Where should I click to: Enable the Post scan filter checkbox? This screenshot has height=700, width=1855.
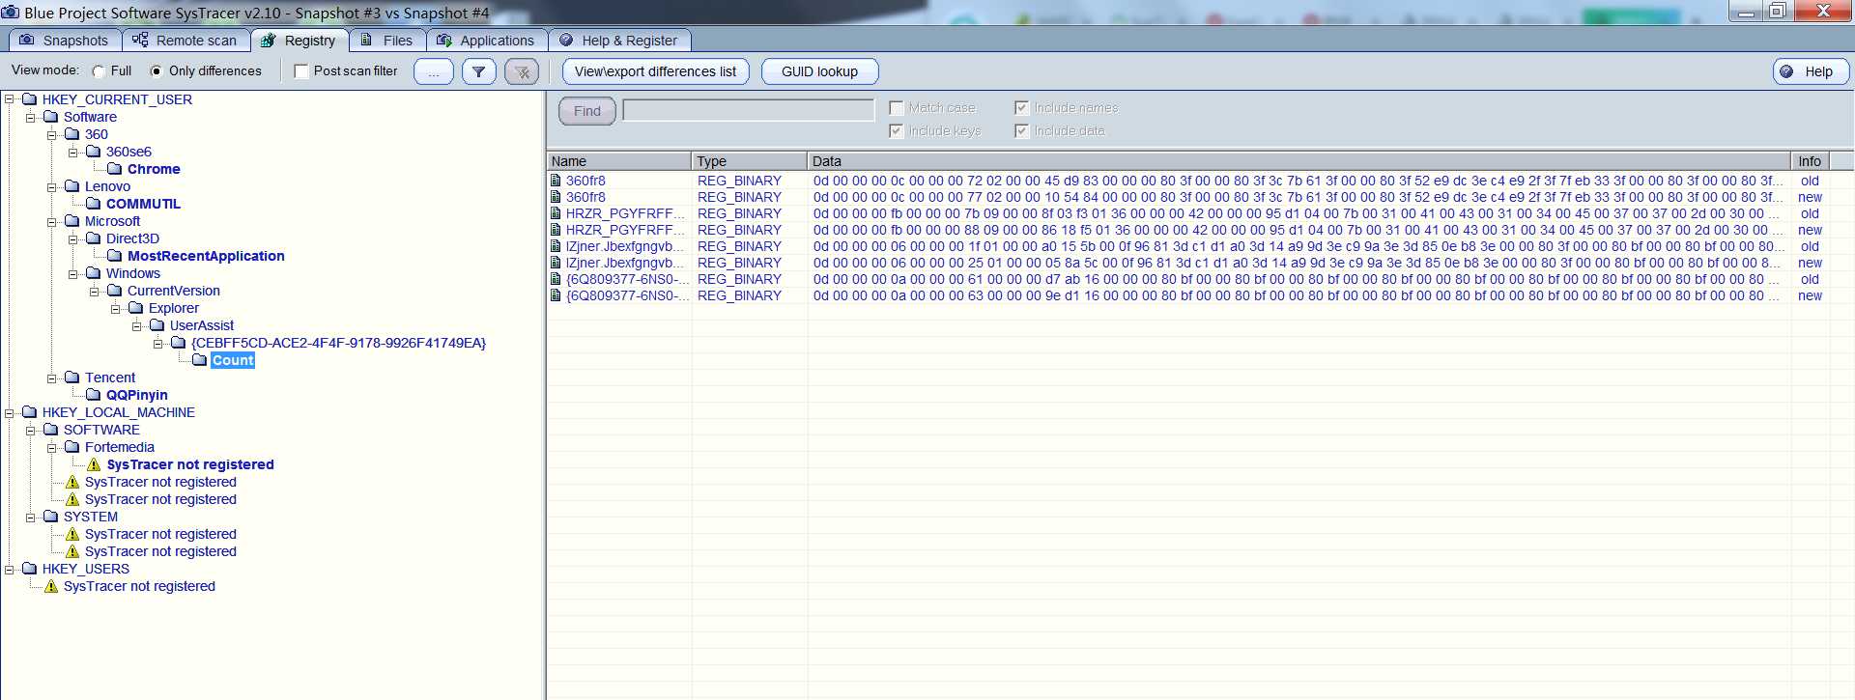click(x=301, y=71)
